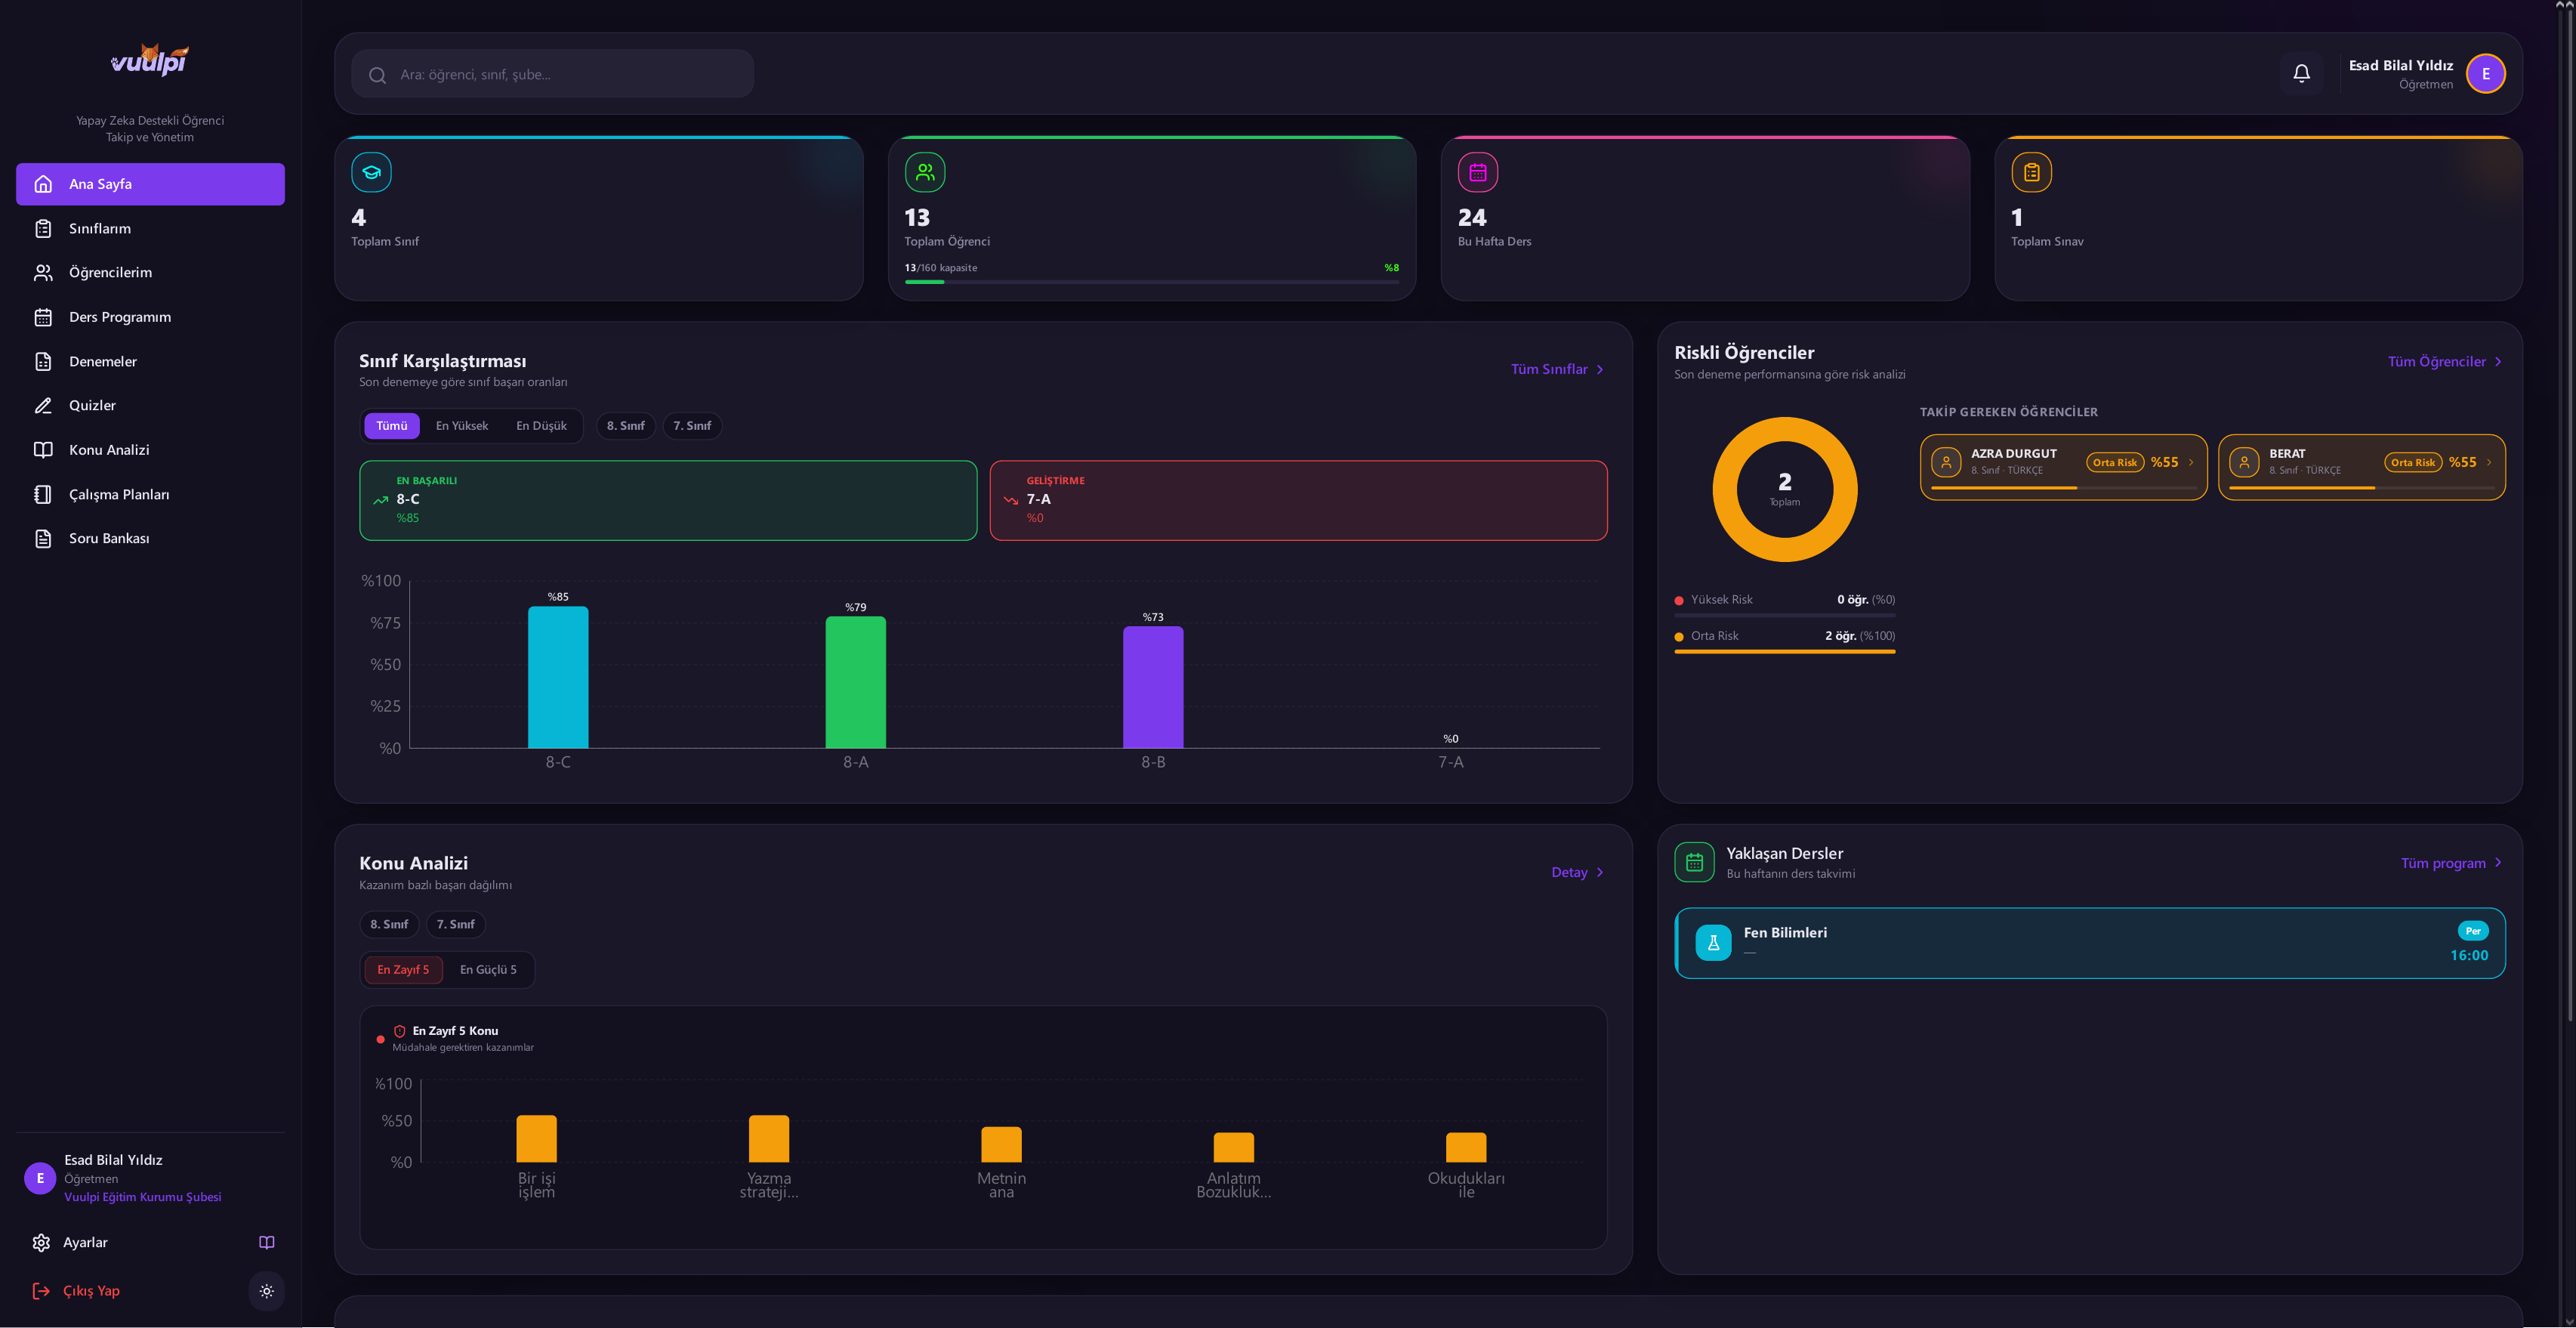Click the calendar icon for Bu Hafta Ders
The width and height of the screenshot is (2576, 1328).
1478,172
